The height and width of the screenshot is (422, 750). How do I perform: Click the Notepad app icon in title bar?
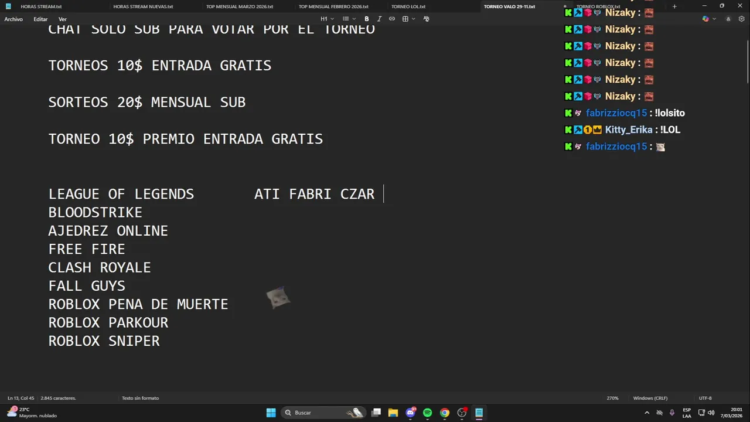[8, 6]
